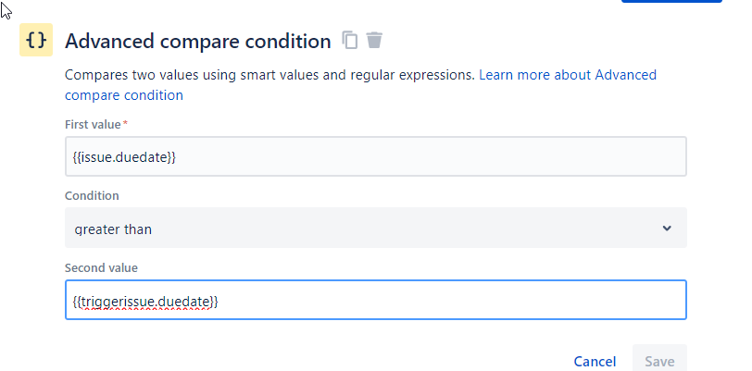Open the Condition dropdown
Viewport: 752px width, 371px height.
375,229
